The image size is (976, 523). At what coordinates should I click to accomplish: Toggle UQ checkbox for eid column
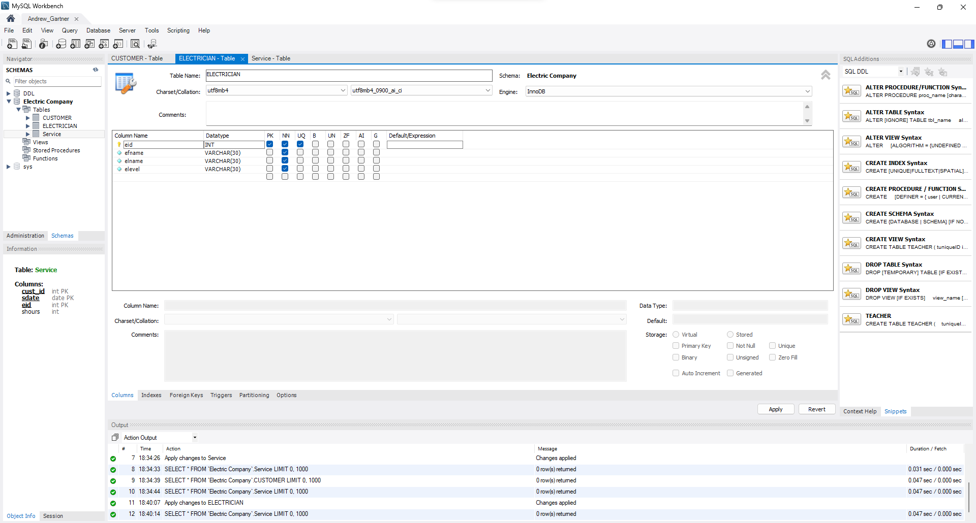pyautogui.click(x=300, y=144)
